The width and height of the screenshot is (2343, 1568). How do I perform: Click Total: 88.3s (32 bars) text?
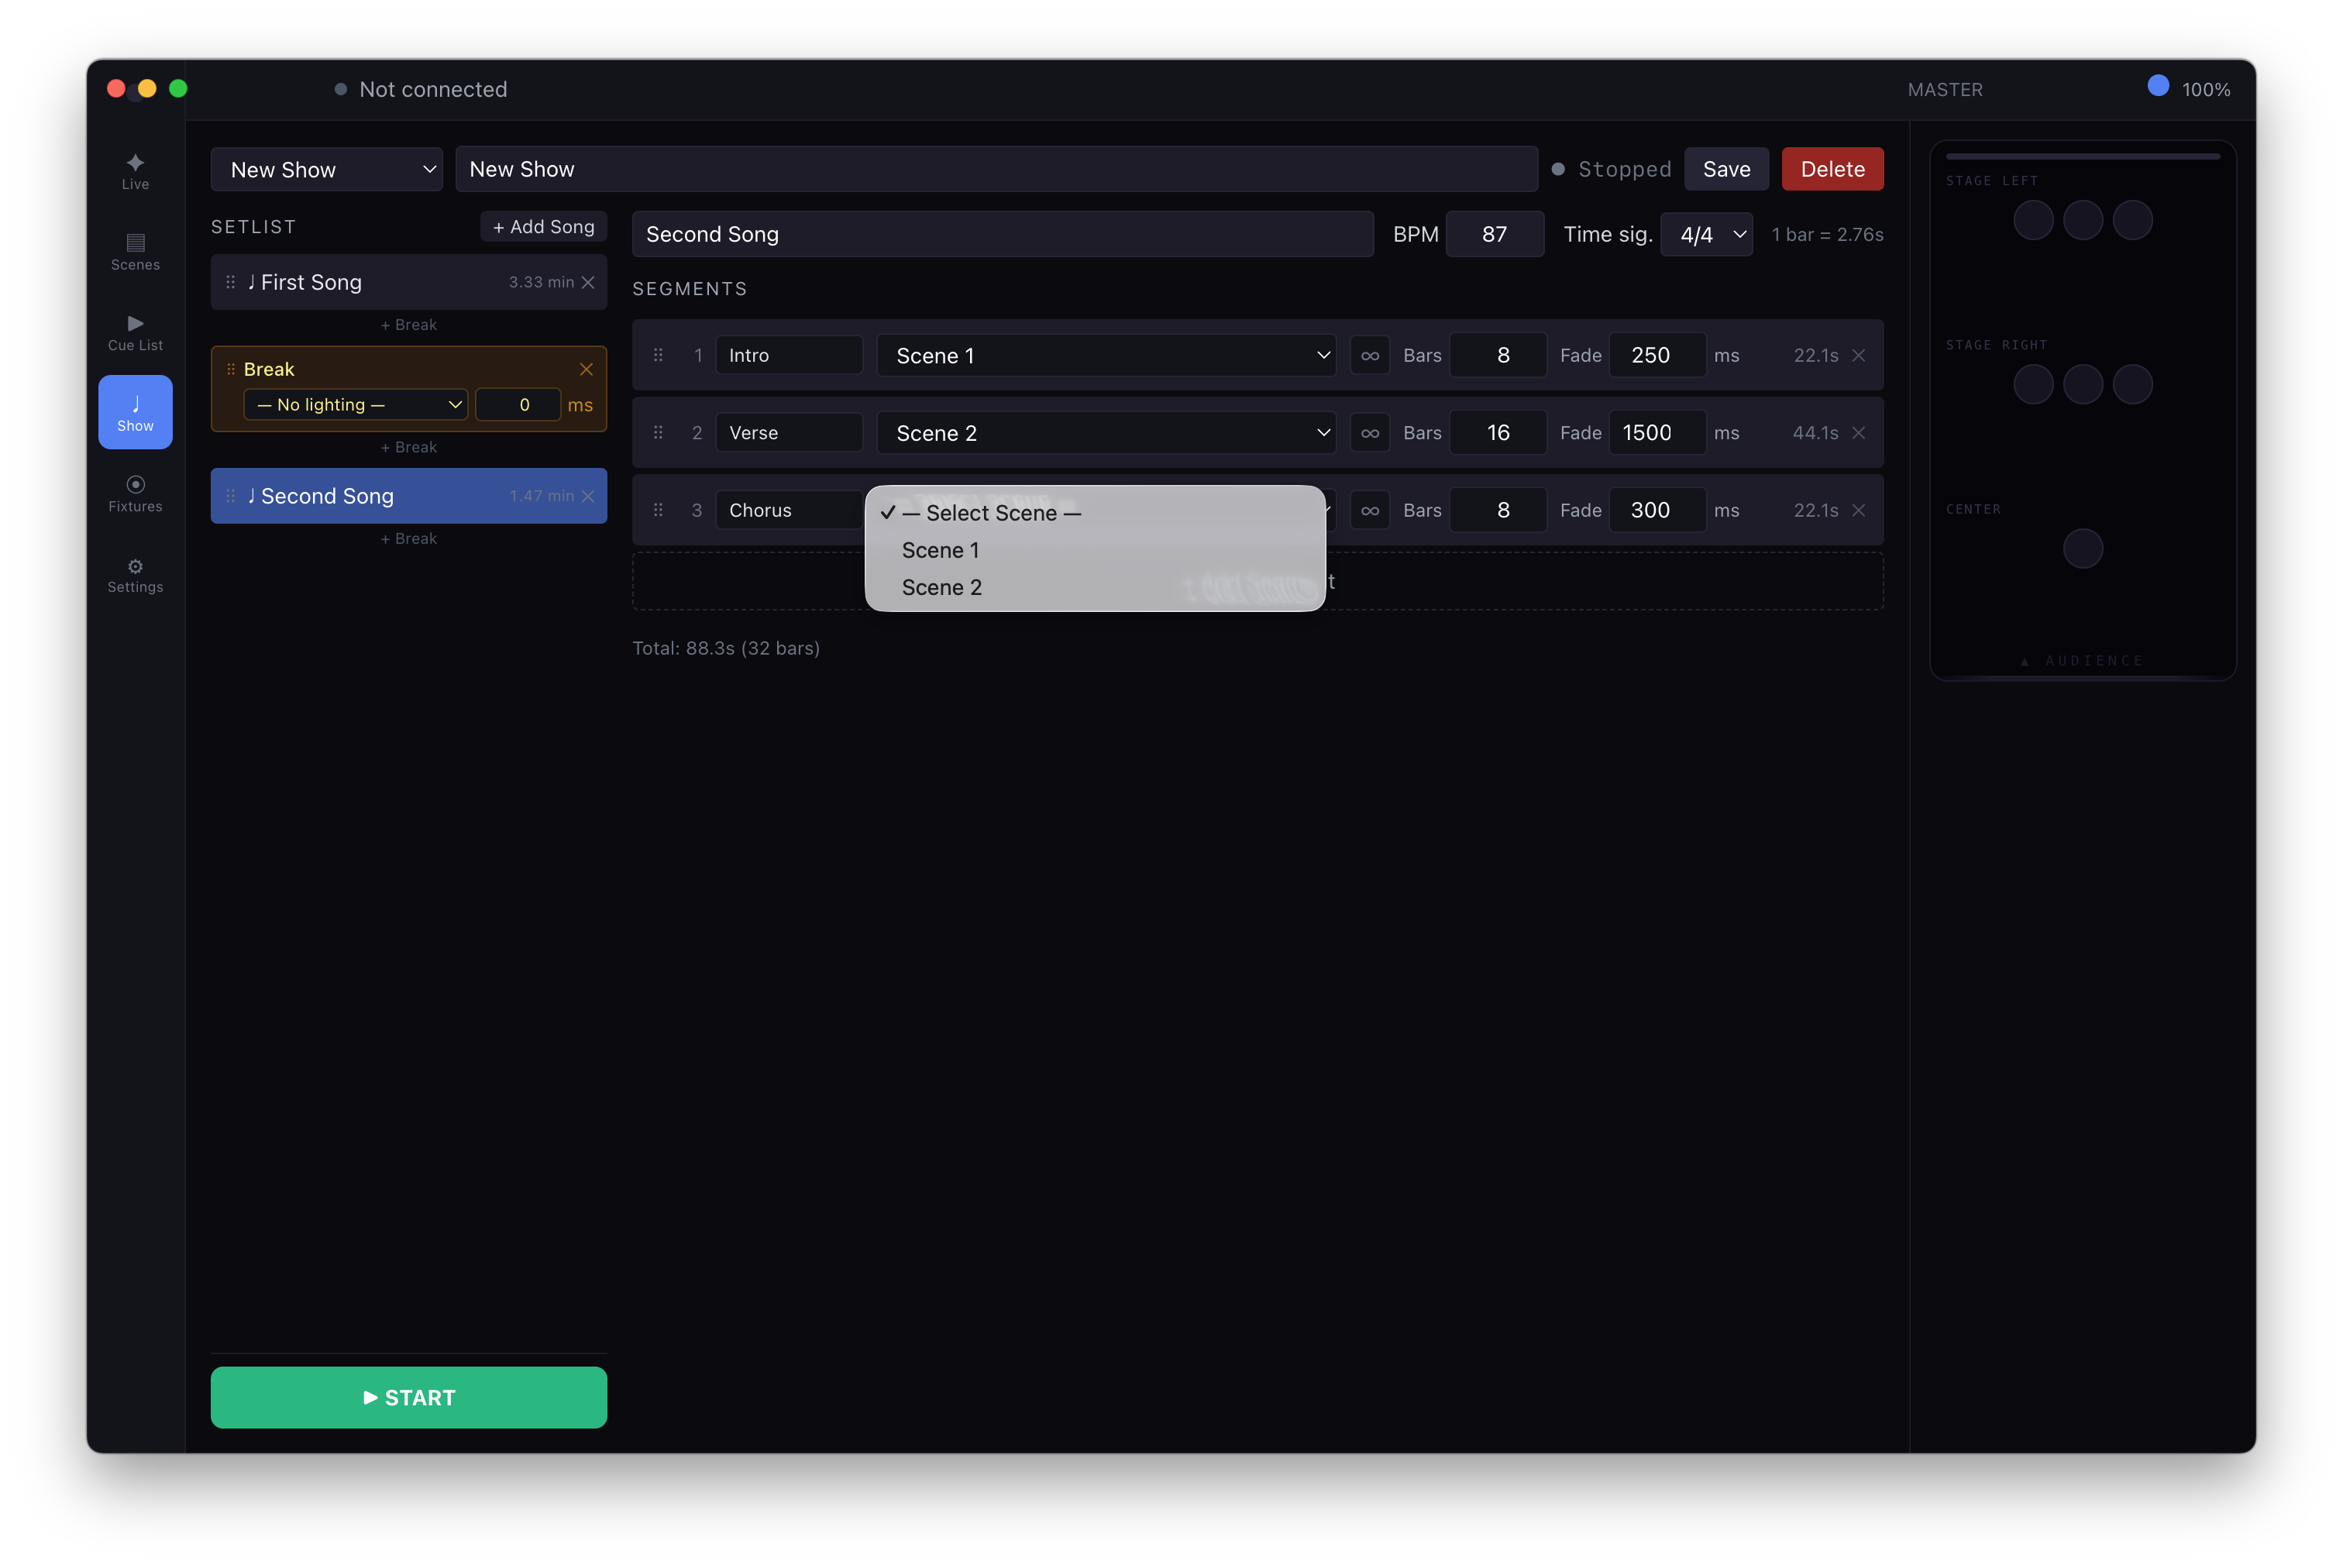pyautogui.click(x=726, y=648)
